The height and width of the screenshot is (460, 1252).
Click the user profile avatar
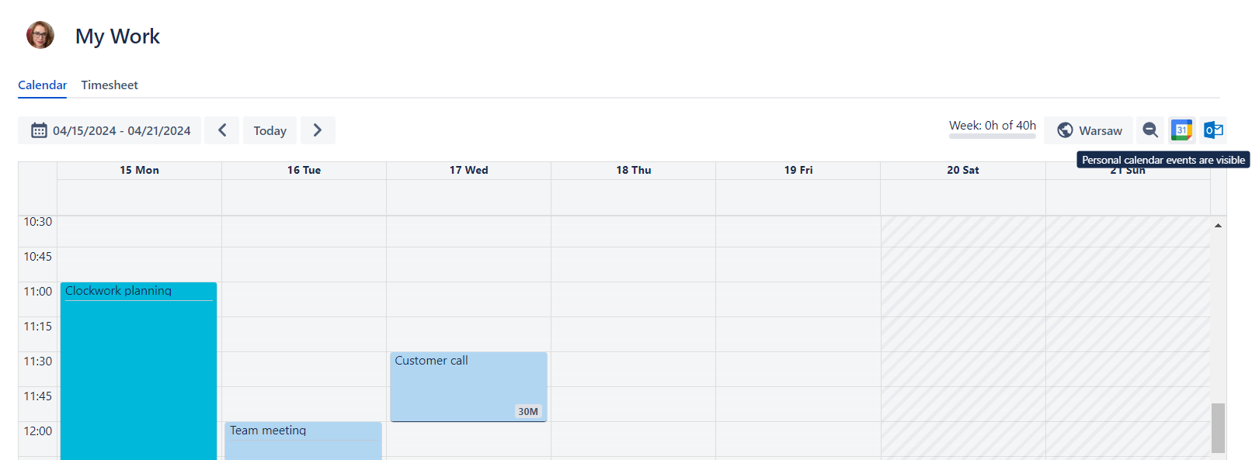pyautogui.click(x=40, y=35)
